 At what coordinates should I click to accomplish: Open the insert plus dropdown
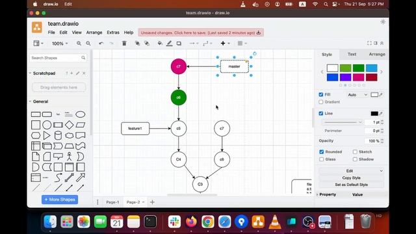point(225,44)
